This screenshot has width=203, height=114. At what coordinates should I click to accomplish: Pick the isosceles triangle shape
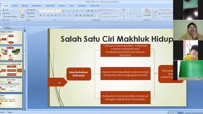[x=124, y=13]
